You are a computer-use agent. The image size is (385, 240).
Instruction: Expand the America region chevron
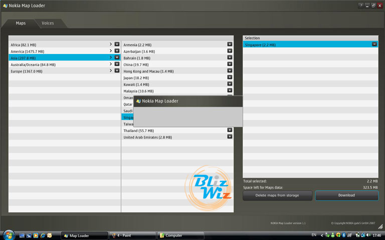click(x=111, y=50)
